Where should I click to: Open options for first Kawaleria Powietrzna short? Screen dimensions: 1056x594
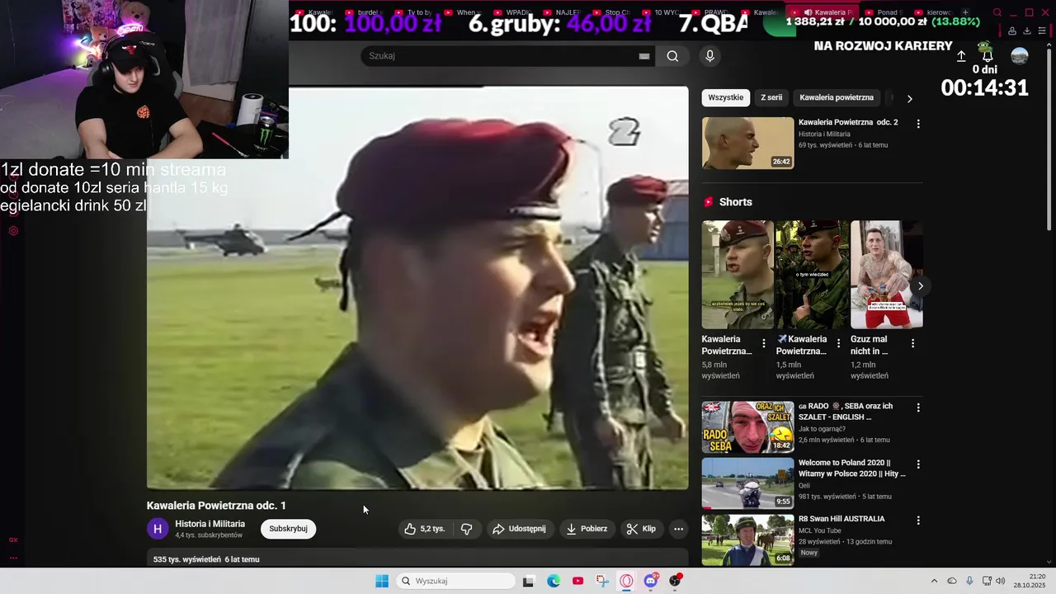763,343
